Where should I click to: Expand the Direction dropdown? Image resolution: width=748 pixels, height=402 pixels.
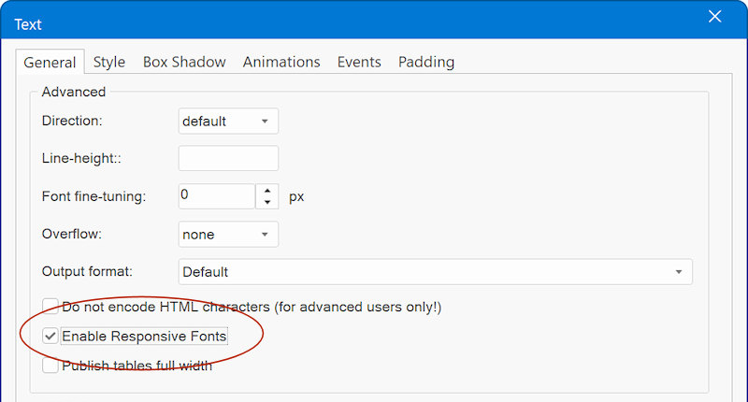tap(228, 122)
